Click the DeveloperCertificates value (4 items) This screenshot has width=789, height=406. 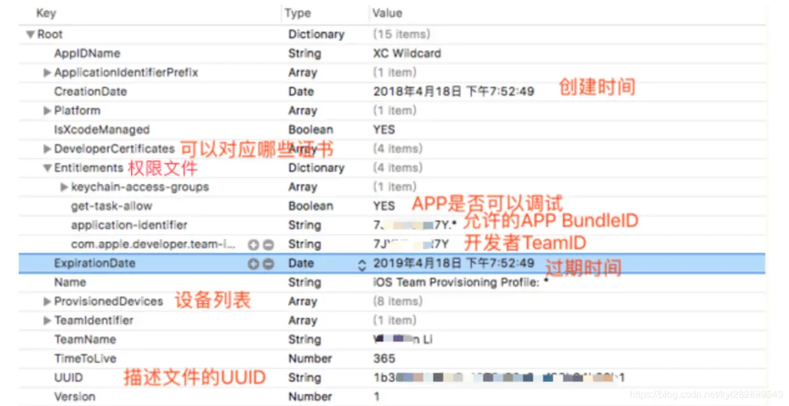[x=397, y=149]
